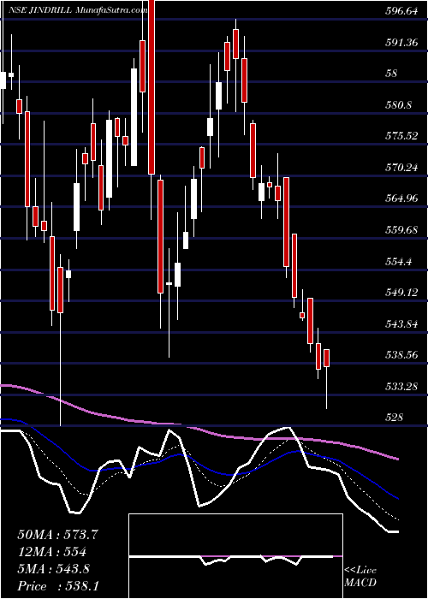Select the 580.8 price axis label

[401, 104]
